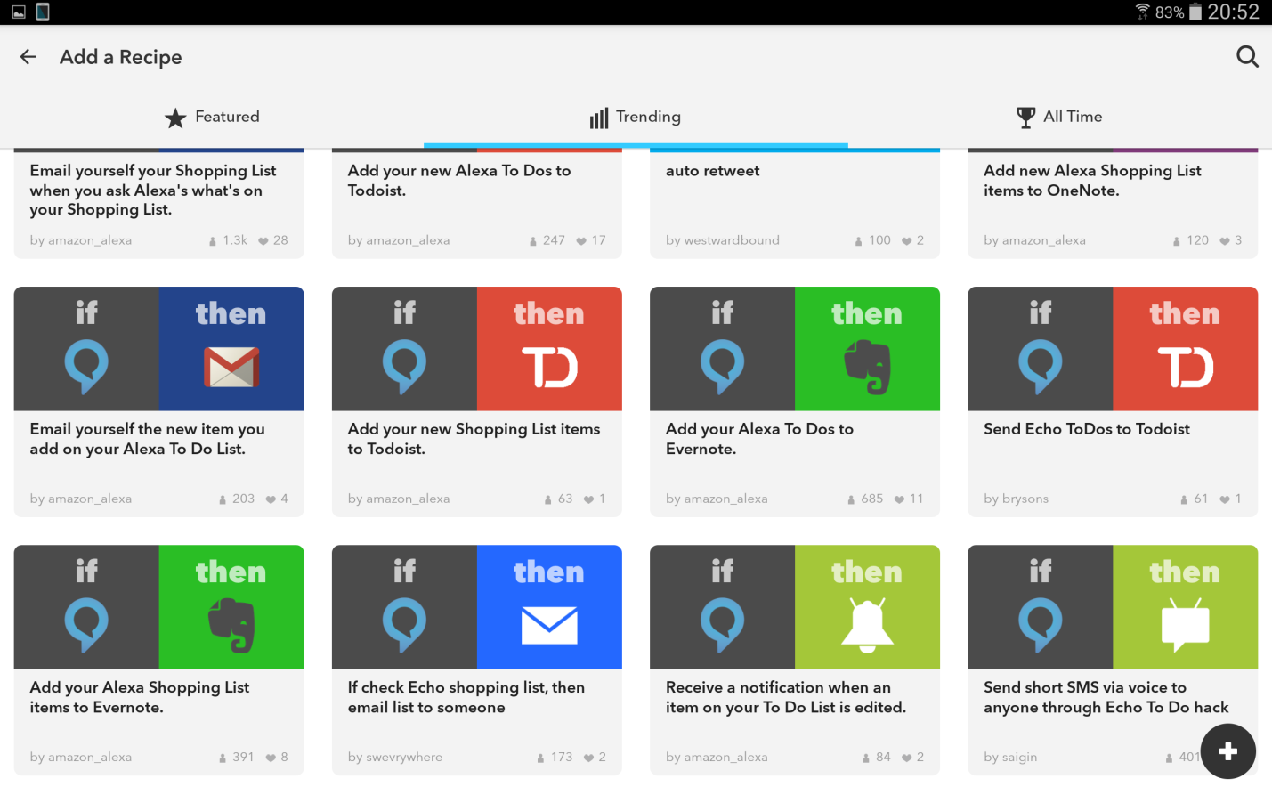Screen dimensions: 1272x795
Task: Open 'Add your new Alexa To Dos to Todoist' recipe
Action: tap(459, 180)
